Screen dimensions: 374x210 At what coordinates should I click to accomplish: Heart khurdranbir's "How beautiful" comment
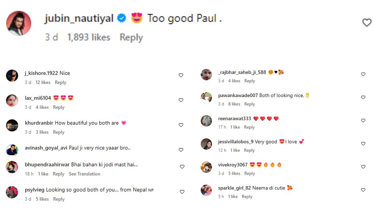click(x=181, y=125)
